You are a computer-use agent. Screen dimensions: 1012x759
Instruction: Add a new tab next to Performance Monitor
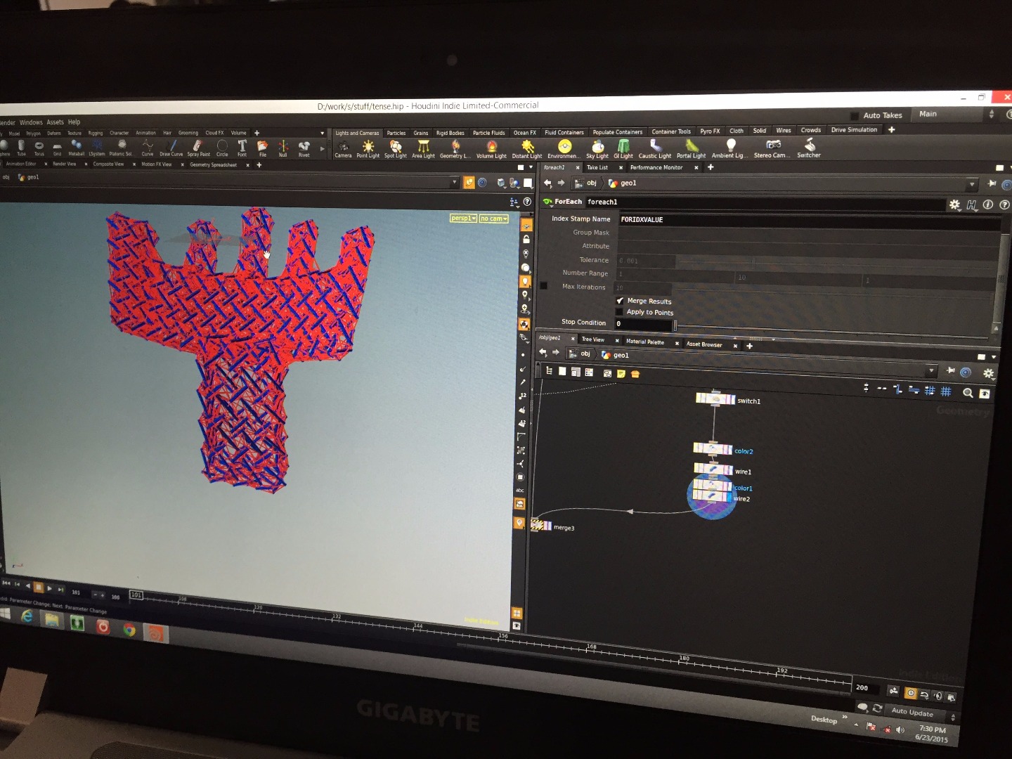click(x=711, y=167)
